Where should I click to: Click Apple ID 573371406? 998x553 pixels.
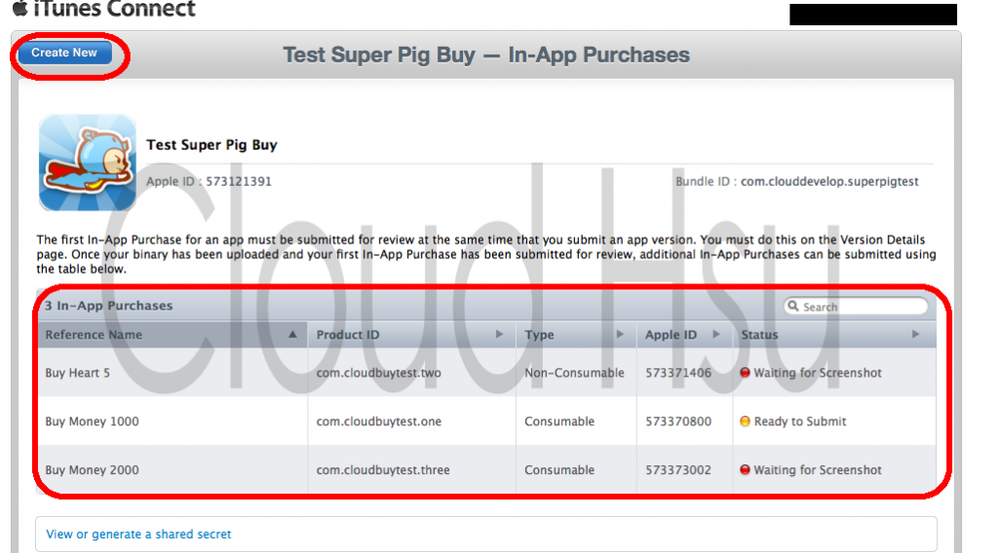tap(678, 373)
